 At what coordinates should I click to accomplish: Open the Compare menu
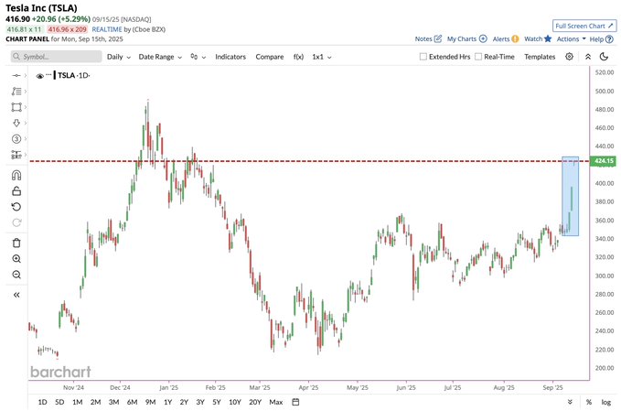[270, 57]
